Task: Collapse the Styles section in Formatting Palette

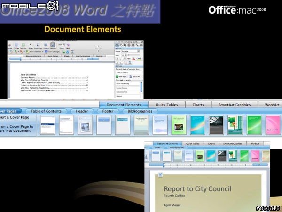Action: click(x=116, y=66)
